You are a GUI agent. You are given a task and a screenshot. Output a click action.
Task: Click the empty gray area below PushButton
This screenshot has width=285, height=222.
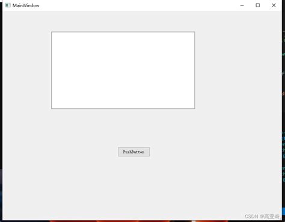134,187
